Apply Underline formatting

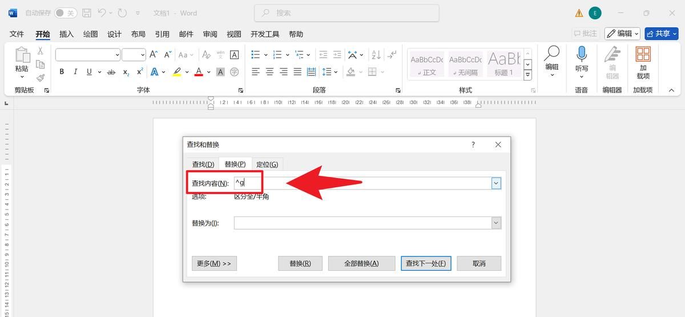point(89,72)
